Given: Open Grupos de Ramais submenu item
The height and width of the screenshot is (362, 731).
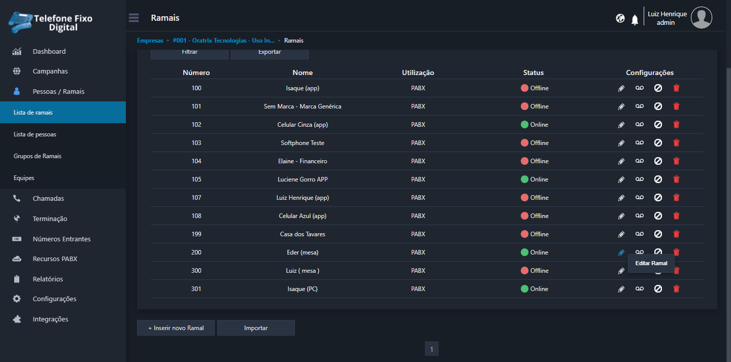Looking at the screenshot, I should tap(38, 156).
